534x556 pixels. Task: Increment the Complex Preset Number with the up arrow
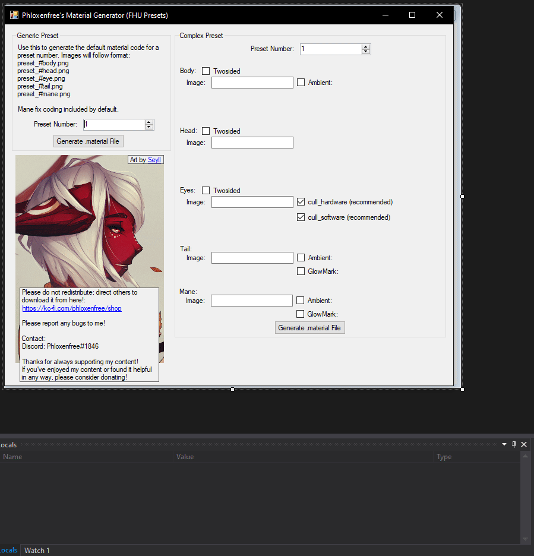click(366, 46)
